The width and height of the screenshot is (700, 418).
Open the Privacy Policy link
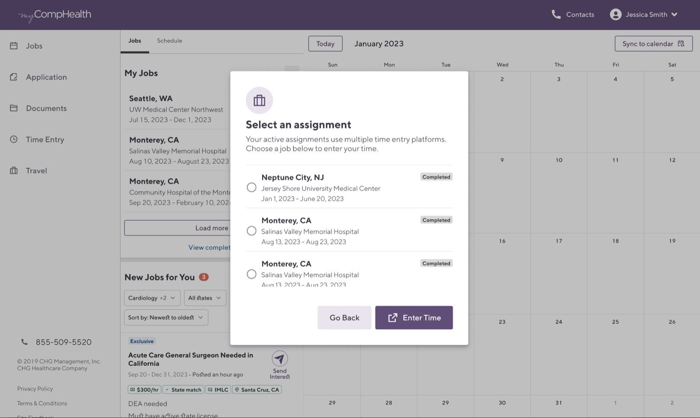pyautogui.click(x=35, y=388)
